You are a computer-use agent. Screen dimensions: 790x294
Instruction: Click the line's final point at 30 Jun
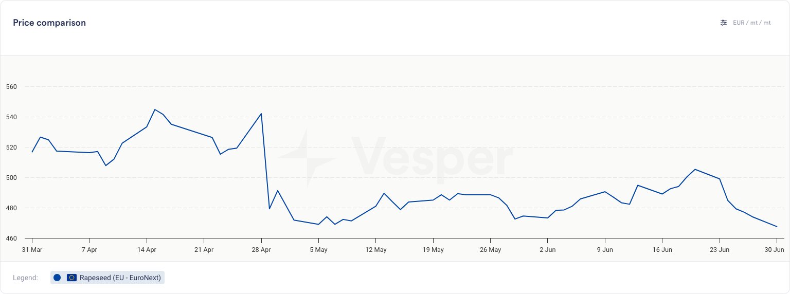pos(777,227)
